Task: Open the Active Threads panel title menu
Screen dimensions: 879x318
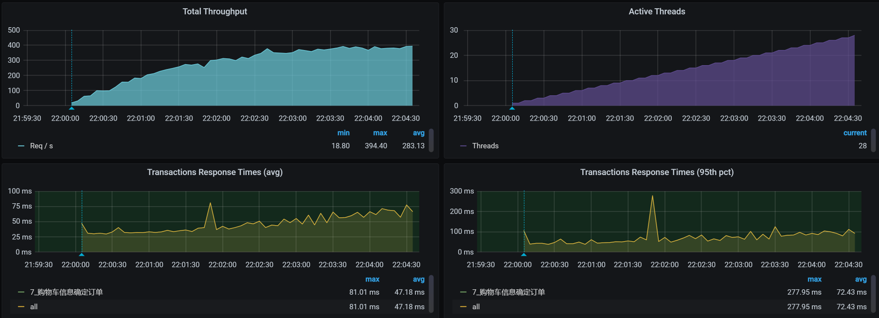Action: (x=656, y=12)
